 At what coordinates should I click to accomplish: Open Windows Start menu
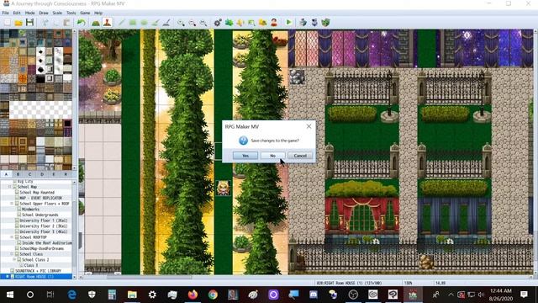[x=10, y=295]
